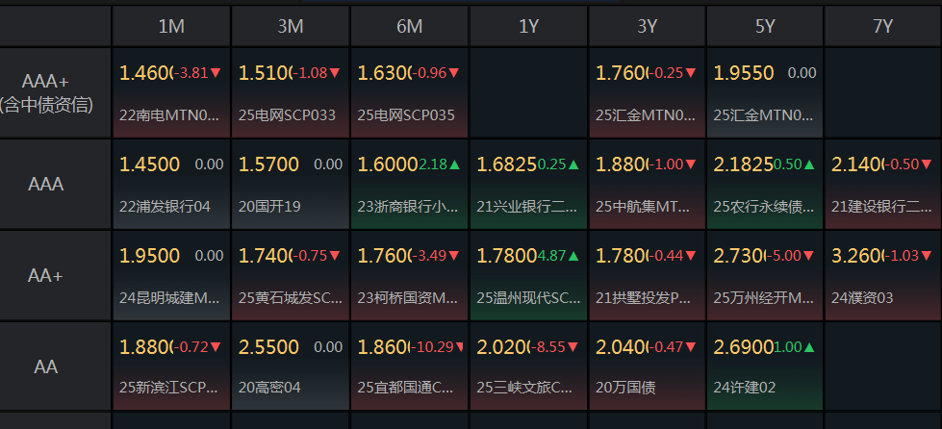Click the down arrow beside -3.81
The height and width of the screenshot is (429, 942).
click(216, 73)
